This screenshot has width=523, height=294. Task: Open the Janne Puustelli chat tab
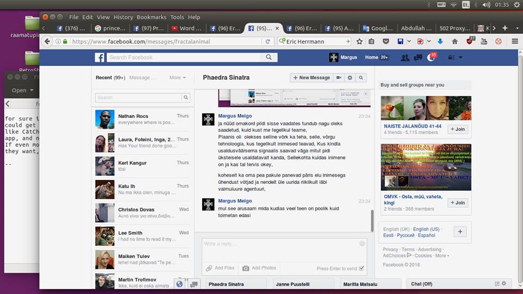pyautogui.click(x=303, y=284)
